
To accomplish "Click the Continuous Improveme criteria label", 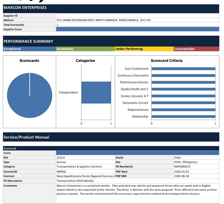I will click(x=133, y=75).
